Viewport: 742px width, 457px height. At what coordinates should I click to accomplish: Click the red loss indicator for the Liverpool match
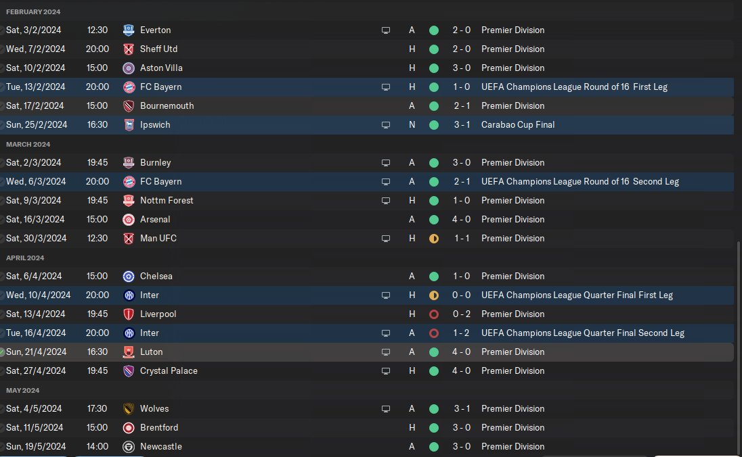coord(434,314)
